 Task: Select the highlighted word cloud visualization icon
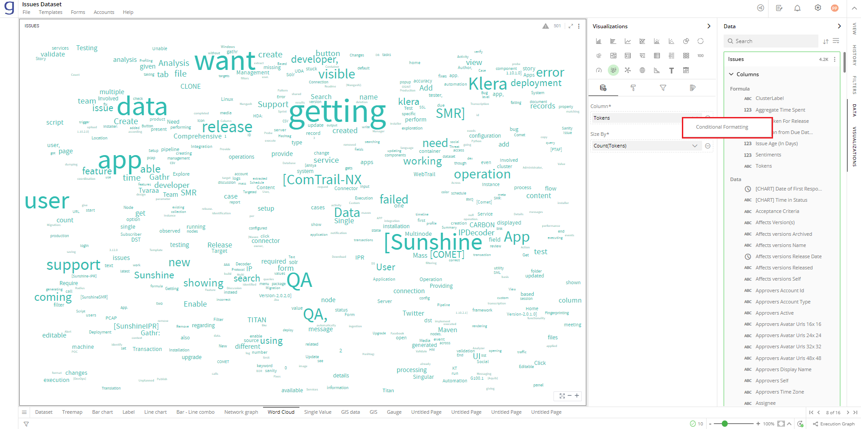[613, 70]
